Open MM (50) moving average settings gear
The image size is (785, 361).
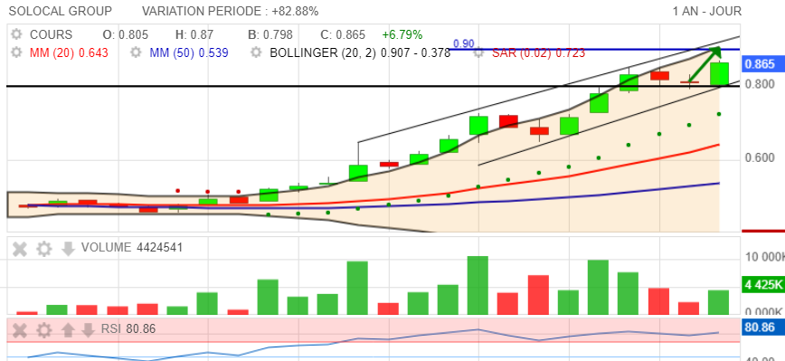[136, 52]
